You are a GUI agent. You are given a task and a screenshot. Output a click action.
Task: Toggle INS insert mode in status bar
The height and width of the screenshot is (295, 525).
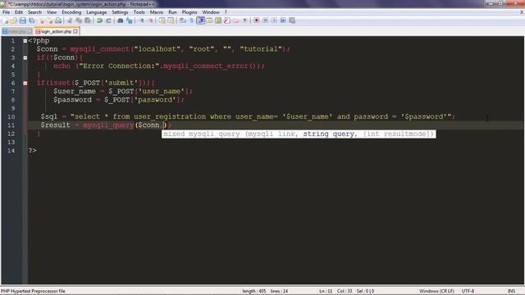tap(512, 292)
